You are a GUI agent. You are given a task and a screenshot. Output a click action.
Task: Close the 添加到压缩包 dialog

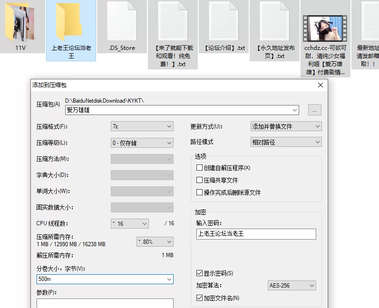tap(321, 85)
